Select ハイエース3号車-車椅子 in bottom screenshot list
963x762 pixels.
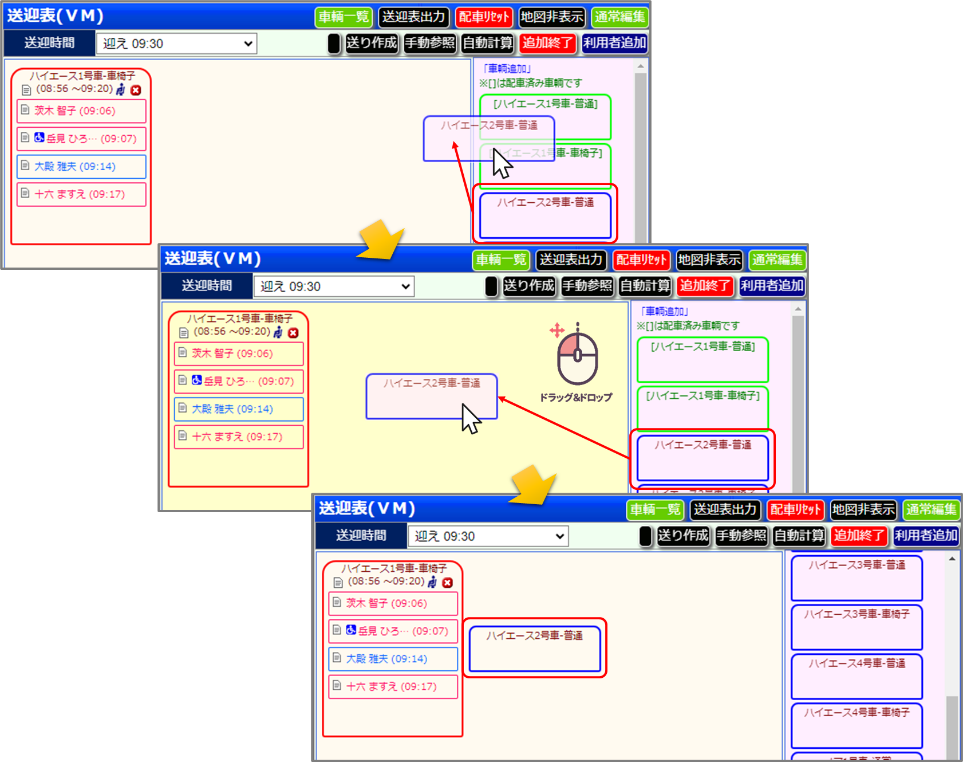point(857,627)
